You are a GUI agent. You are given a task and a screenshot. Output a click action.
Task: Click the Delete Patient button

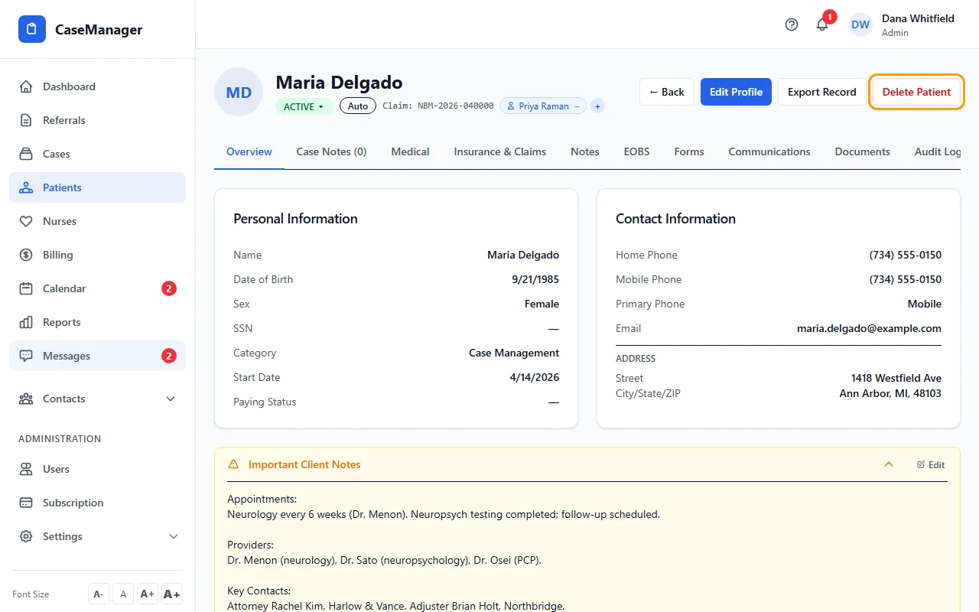[916, 92]
